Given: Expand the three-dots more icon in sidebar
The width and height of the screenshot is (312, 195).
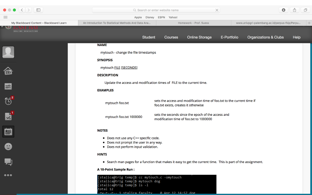Looking at the screenshot, I should tap(8, 175).
